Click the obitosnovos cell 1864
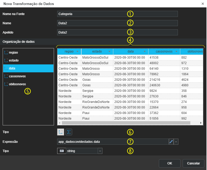 click(x=192, y=74)
